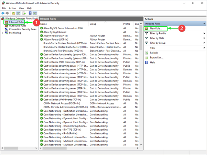This screenshot has width=207, height=155.
Task: Click the Up one level folder icon
Action: [13, 13]
